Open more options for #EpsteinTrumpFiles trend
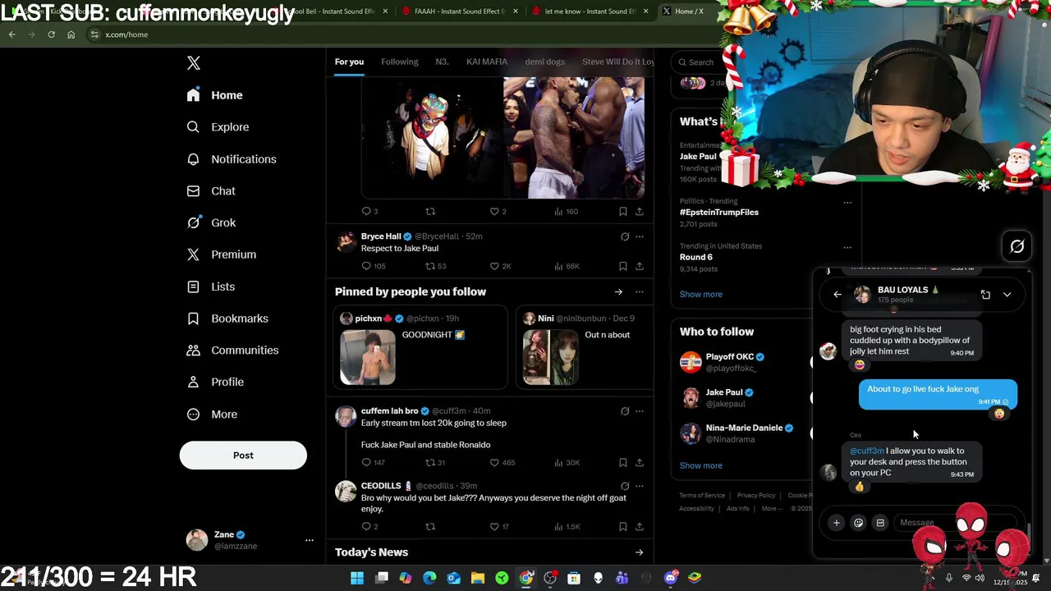 tap(847, 203)
